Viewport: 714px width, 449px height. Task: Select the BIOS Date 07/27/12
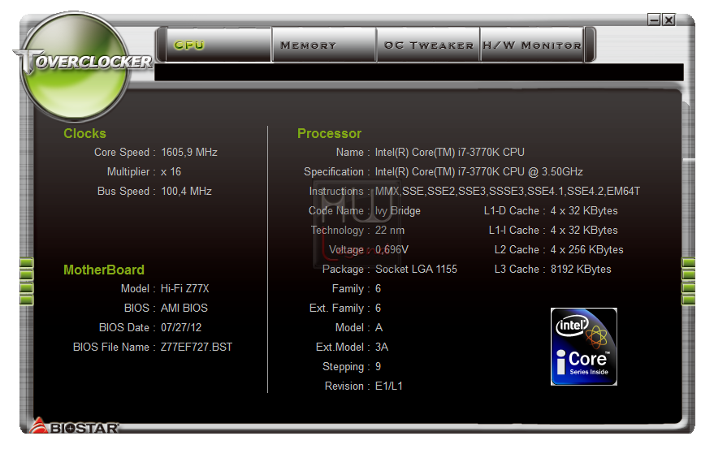point(181,328)
